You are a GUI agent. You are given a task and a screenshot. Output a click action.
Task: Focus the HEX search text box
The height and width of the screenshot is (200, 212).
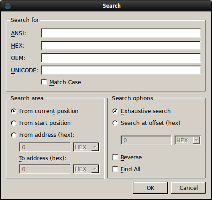[121, 45]
